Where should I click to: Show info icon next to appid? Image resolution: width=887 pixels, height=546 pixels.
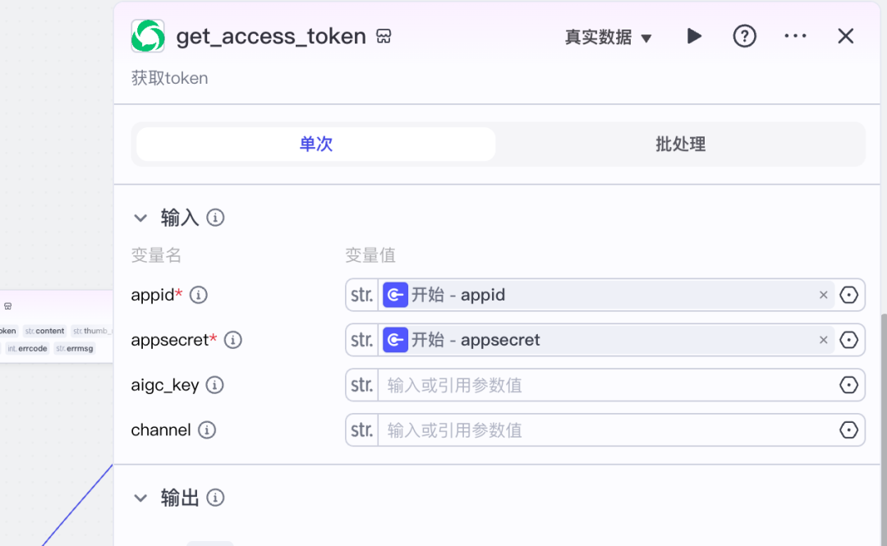tap(199, 295)
